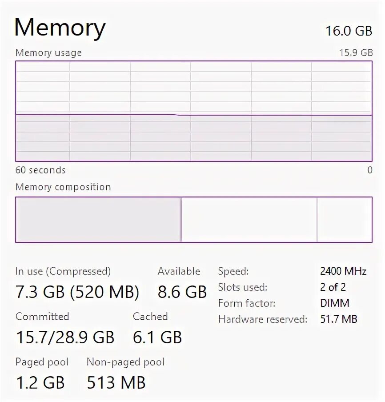The image size is (385, 402).
Task: Click the 2400 MHz speed value
Action: (x=343, y=271)
